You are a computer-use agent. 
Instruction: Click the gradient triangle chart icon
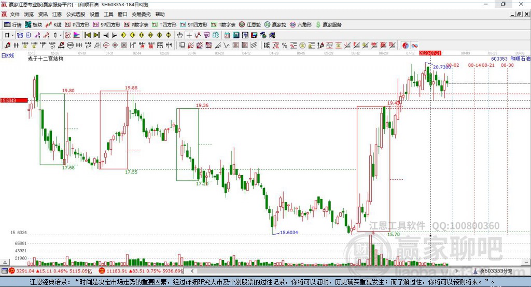coord(77,35)
